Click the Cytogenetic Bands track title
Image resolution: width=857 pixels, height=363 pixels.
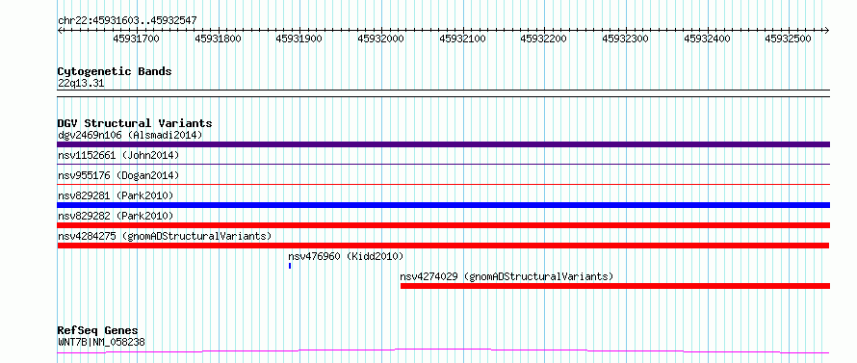(x=115, y=71)
